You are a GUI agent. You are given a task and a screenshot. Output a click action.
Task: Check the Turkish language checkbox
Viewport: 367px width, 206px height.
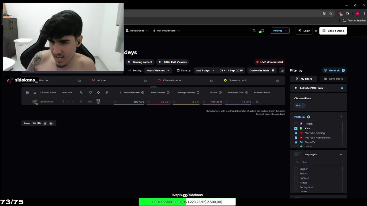(296, 173)
